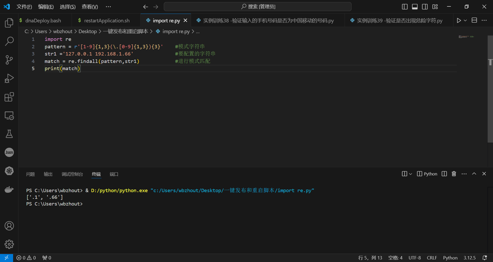Viewport: 493px width, 262px height.
Task: Click the editor vertical scrollbar slider
Action: (490, 89)
